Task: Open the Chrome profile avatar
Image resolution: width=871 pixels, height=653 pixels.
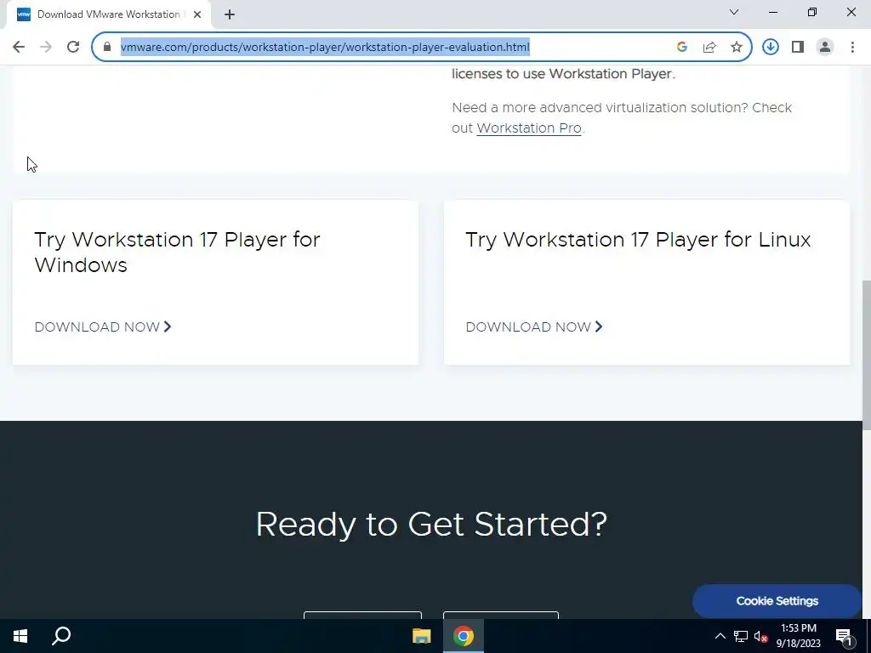Action: (825, 48)
